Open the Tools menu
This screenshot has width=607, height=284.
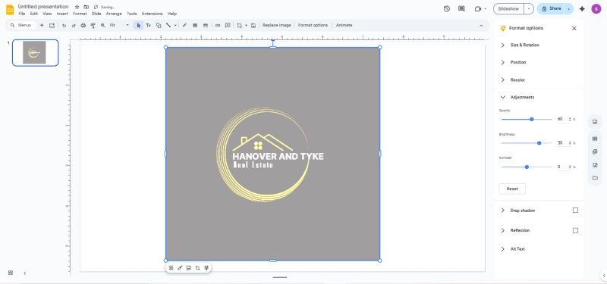[x=132, y=14]
